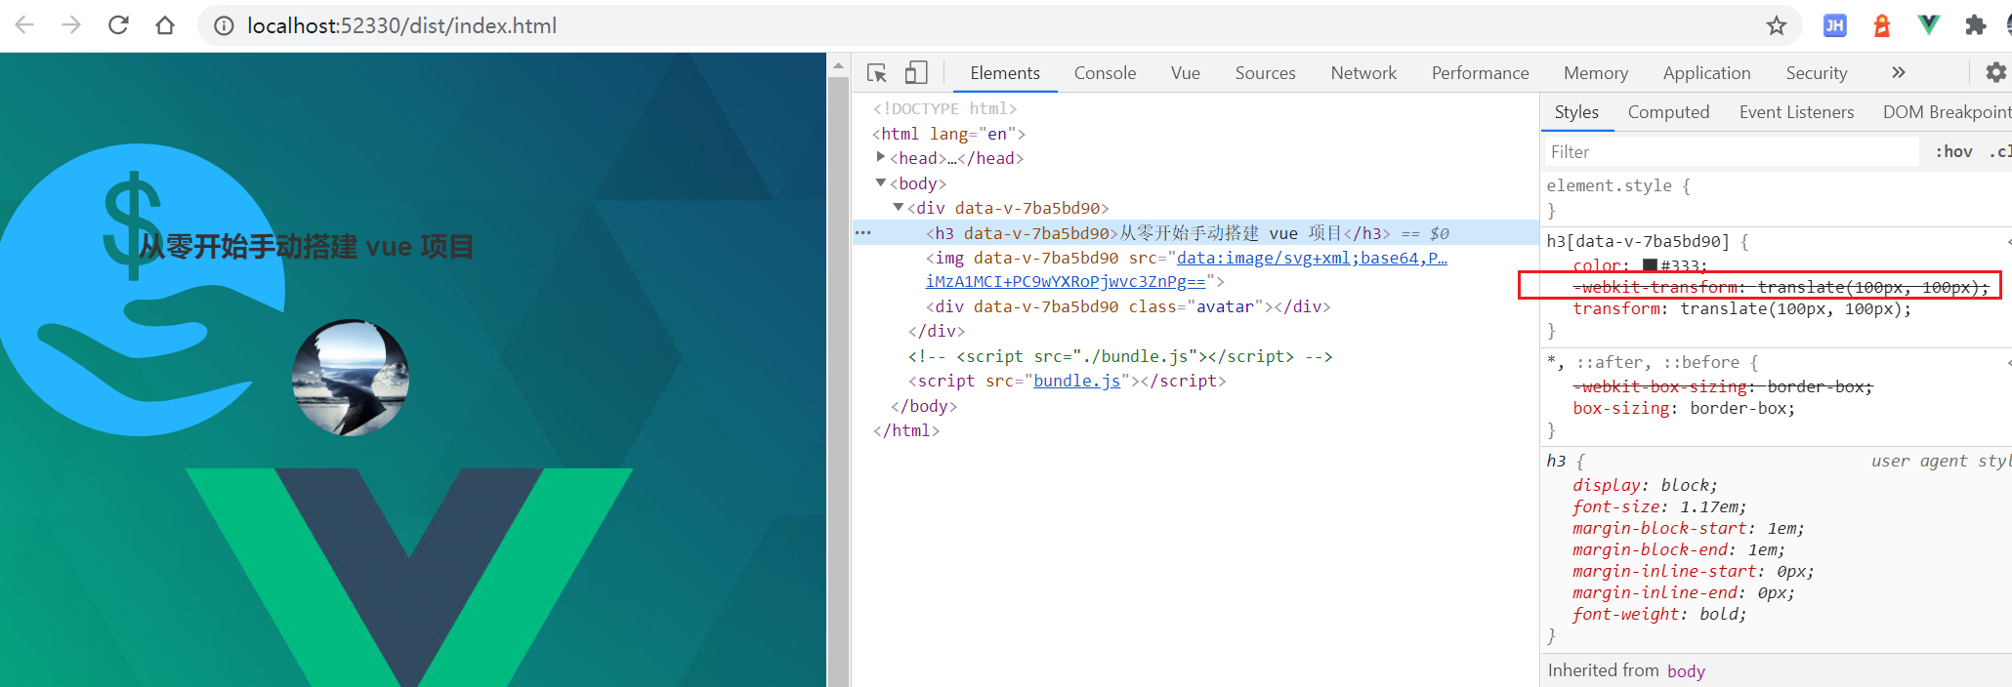This screenshot has height=687, width=2012.
Task: Switch to the Sources tab
Action: coord(1265,73)
